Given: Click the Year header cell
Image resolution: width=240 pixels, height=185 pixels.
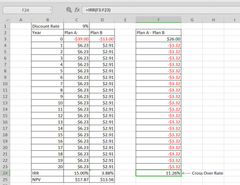Looking at the screenshot, I should click(48, 33).
